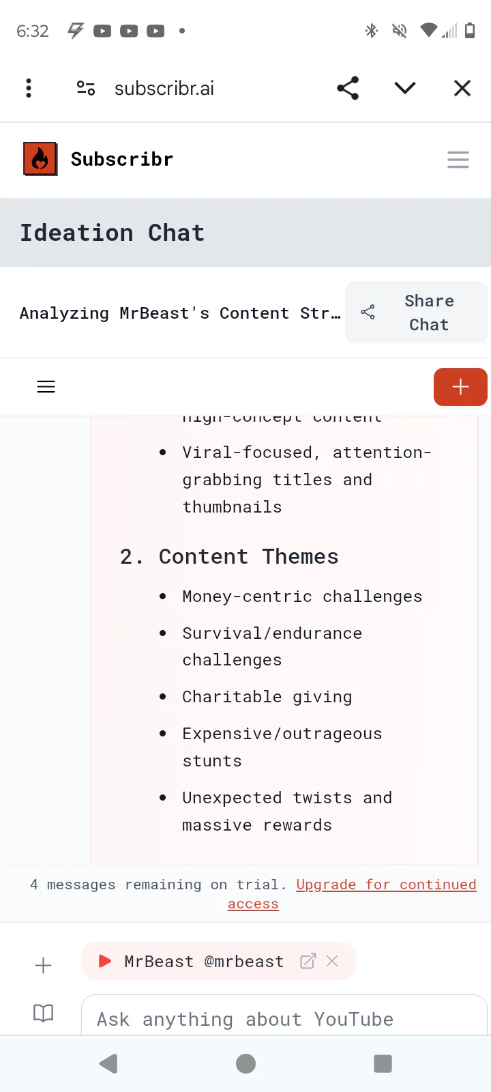Tap the plus icon to add attachment
Image resolution: width=491 pixels, height=1092 pixels.
43,965
